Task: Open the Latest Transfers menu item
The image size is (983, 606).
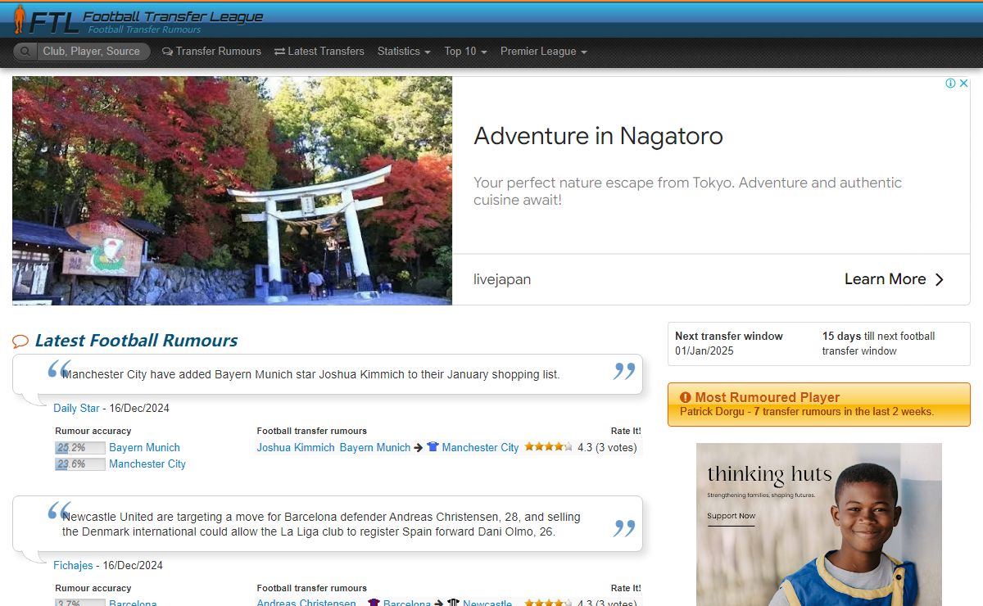Action: pos(319,51)
